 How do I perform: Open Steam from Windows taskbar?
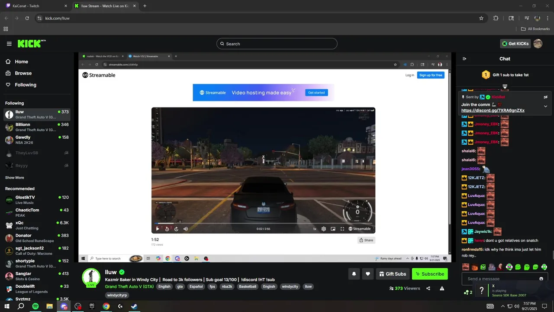pyautogui.click(x=134, y=306)
